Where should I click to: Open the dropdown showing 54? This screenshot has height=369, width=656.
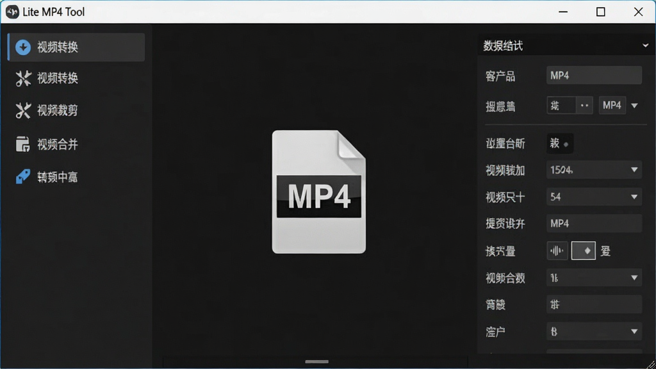pyautogui.click(x=594, y=197)
